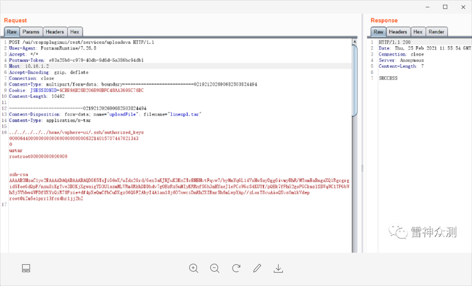
Task: Open the Response Headers tab
Action: pos(398,32)
